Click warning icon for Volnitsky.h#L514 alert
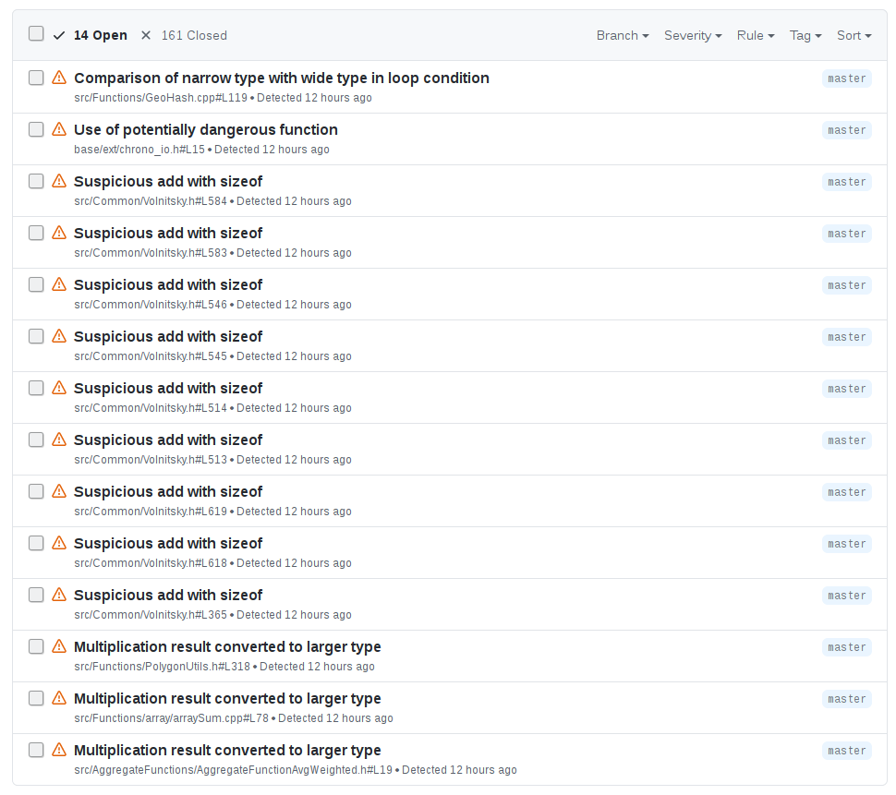 coord(59,388)
